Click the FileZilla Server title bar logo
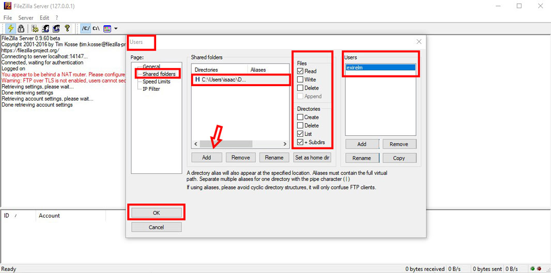 click(6, 6)
